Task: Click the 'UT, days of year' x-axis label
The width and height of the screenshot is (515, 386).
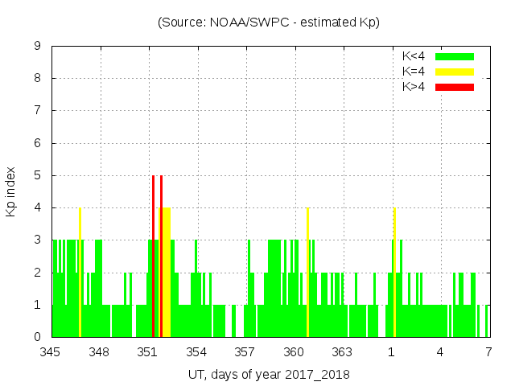Action: tap(269, 375)
